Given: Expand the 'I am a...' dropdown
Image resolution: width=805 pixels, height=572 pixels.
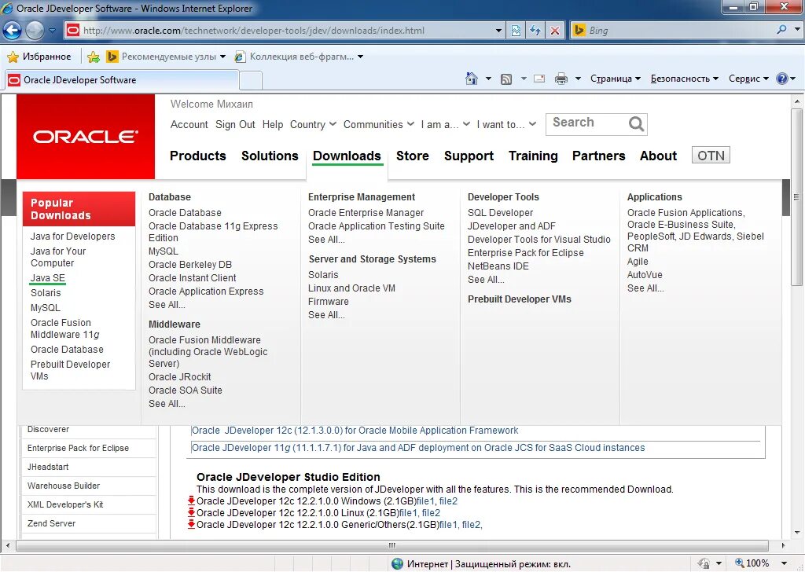Looking at the screenshot, I should point(466,124).
